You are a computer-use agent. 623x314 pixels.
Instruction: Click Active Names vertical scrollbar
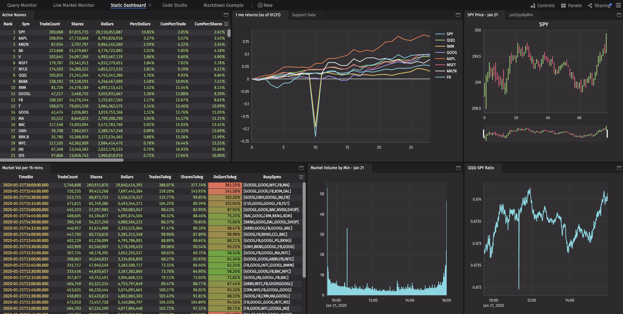pos(229,33)
